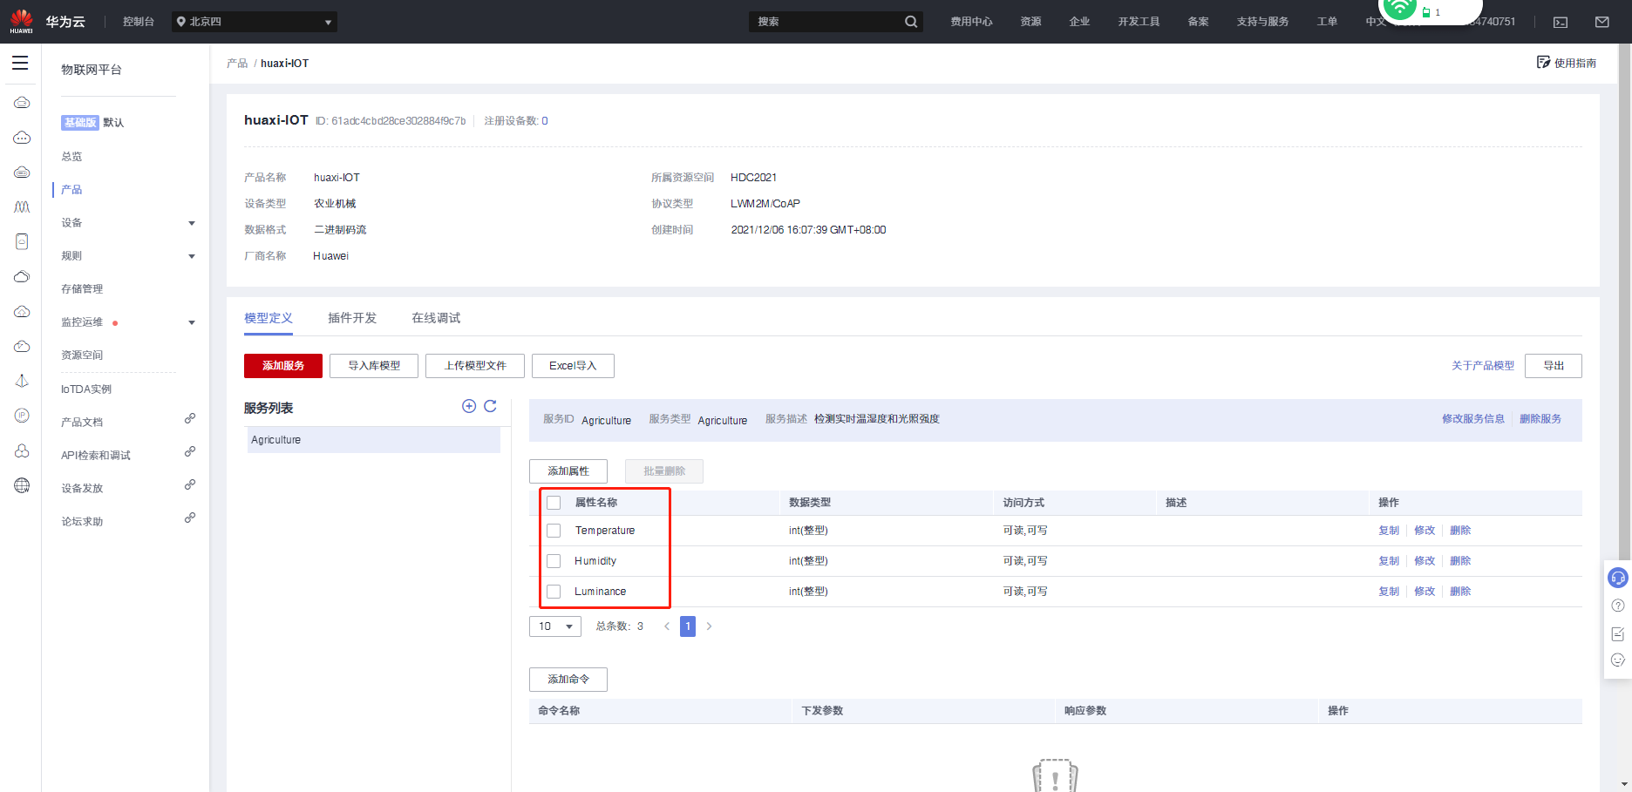The image size is (1632, 792).
Task: Select all attributes with the header checkbox
Action: point(554,503)
